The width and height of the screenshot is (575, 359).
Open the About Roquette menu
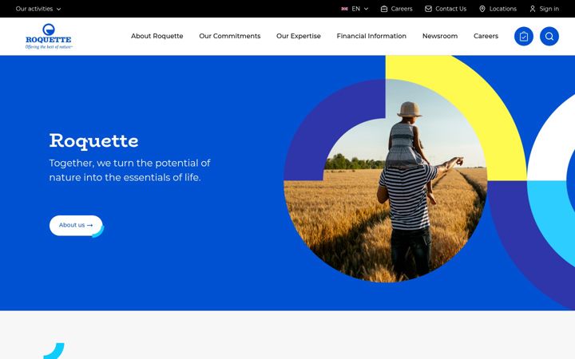[x=157, y=36]
